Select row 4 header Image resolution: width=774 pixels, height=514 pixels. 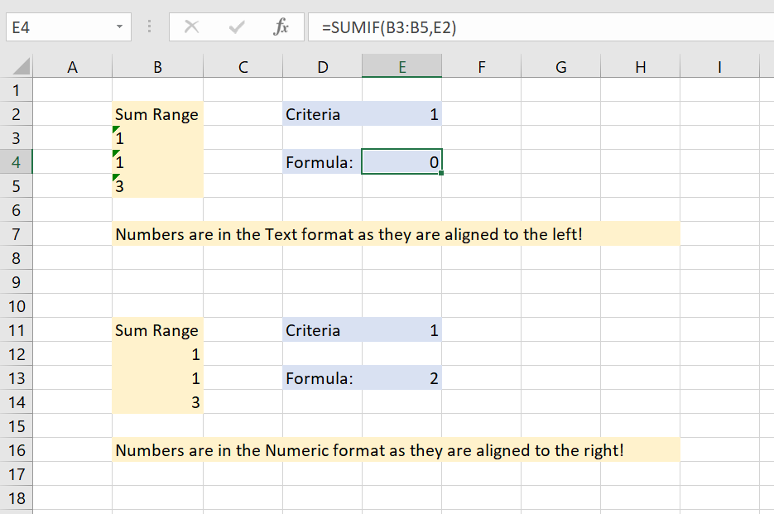pyautogui.click(x=17, y=162)
